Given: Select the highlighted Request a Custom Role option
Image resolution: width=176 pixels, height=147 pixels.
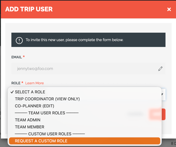Looking at the screenshot, I should pos(84,141).
